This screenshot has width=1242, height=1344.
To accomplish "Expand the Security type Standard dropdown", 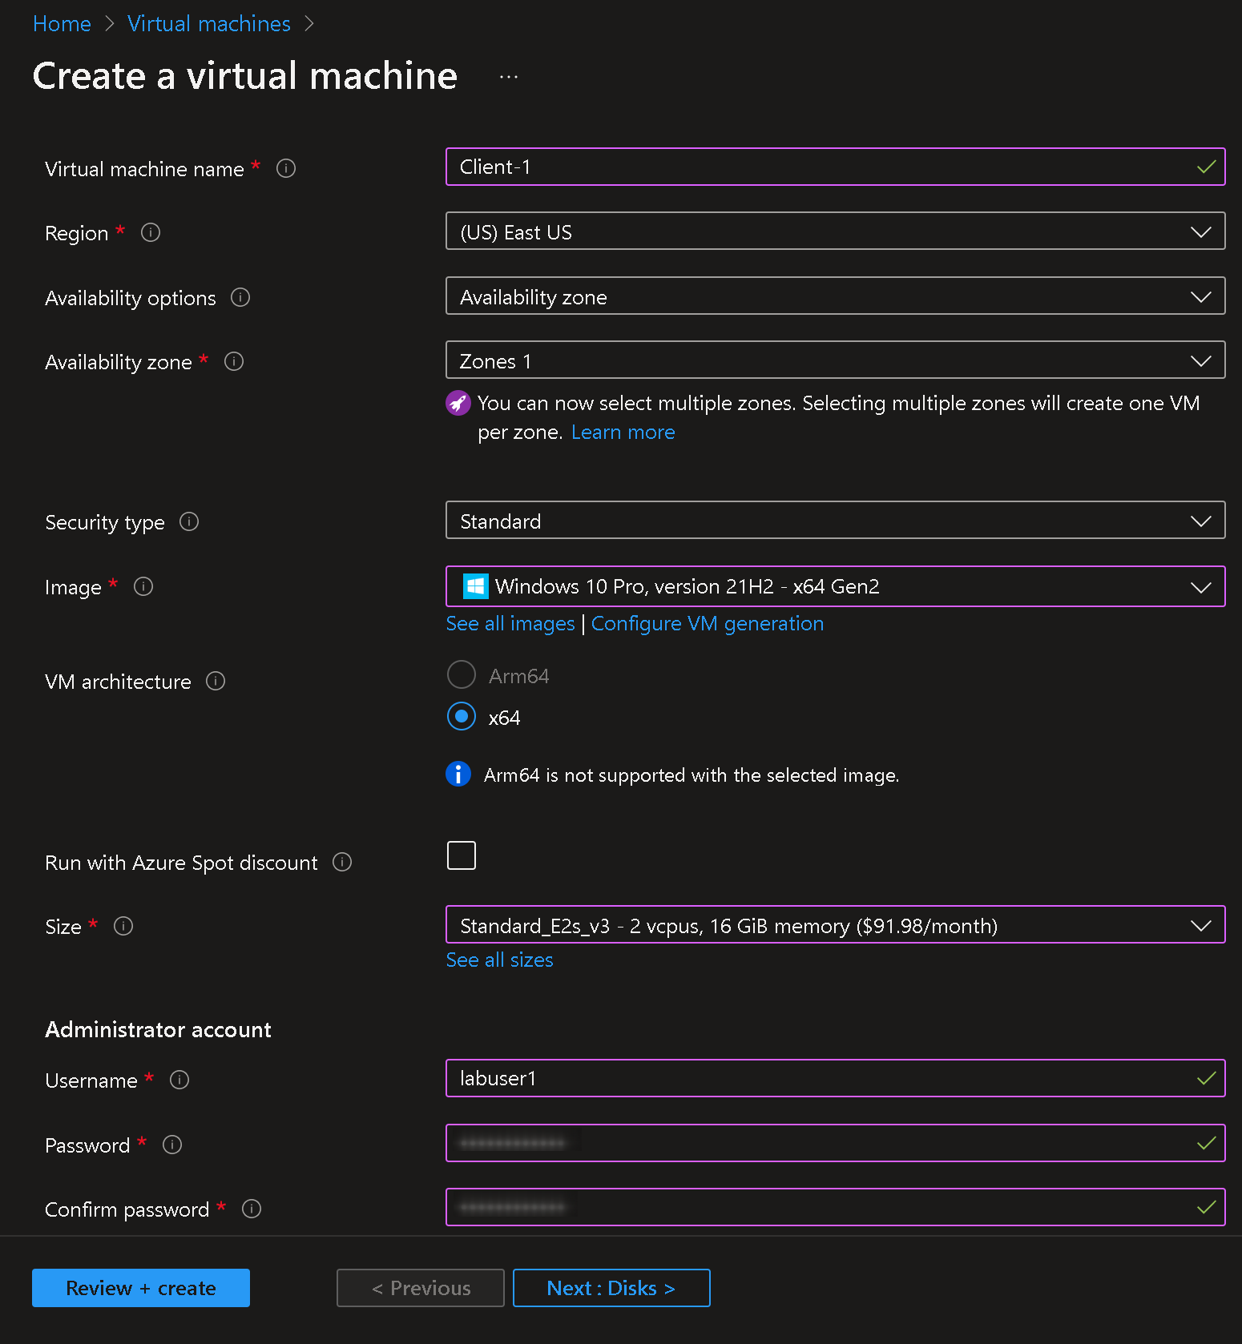I will pos(835,520).
